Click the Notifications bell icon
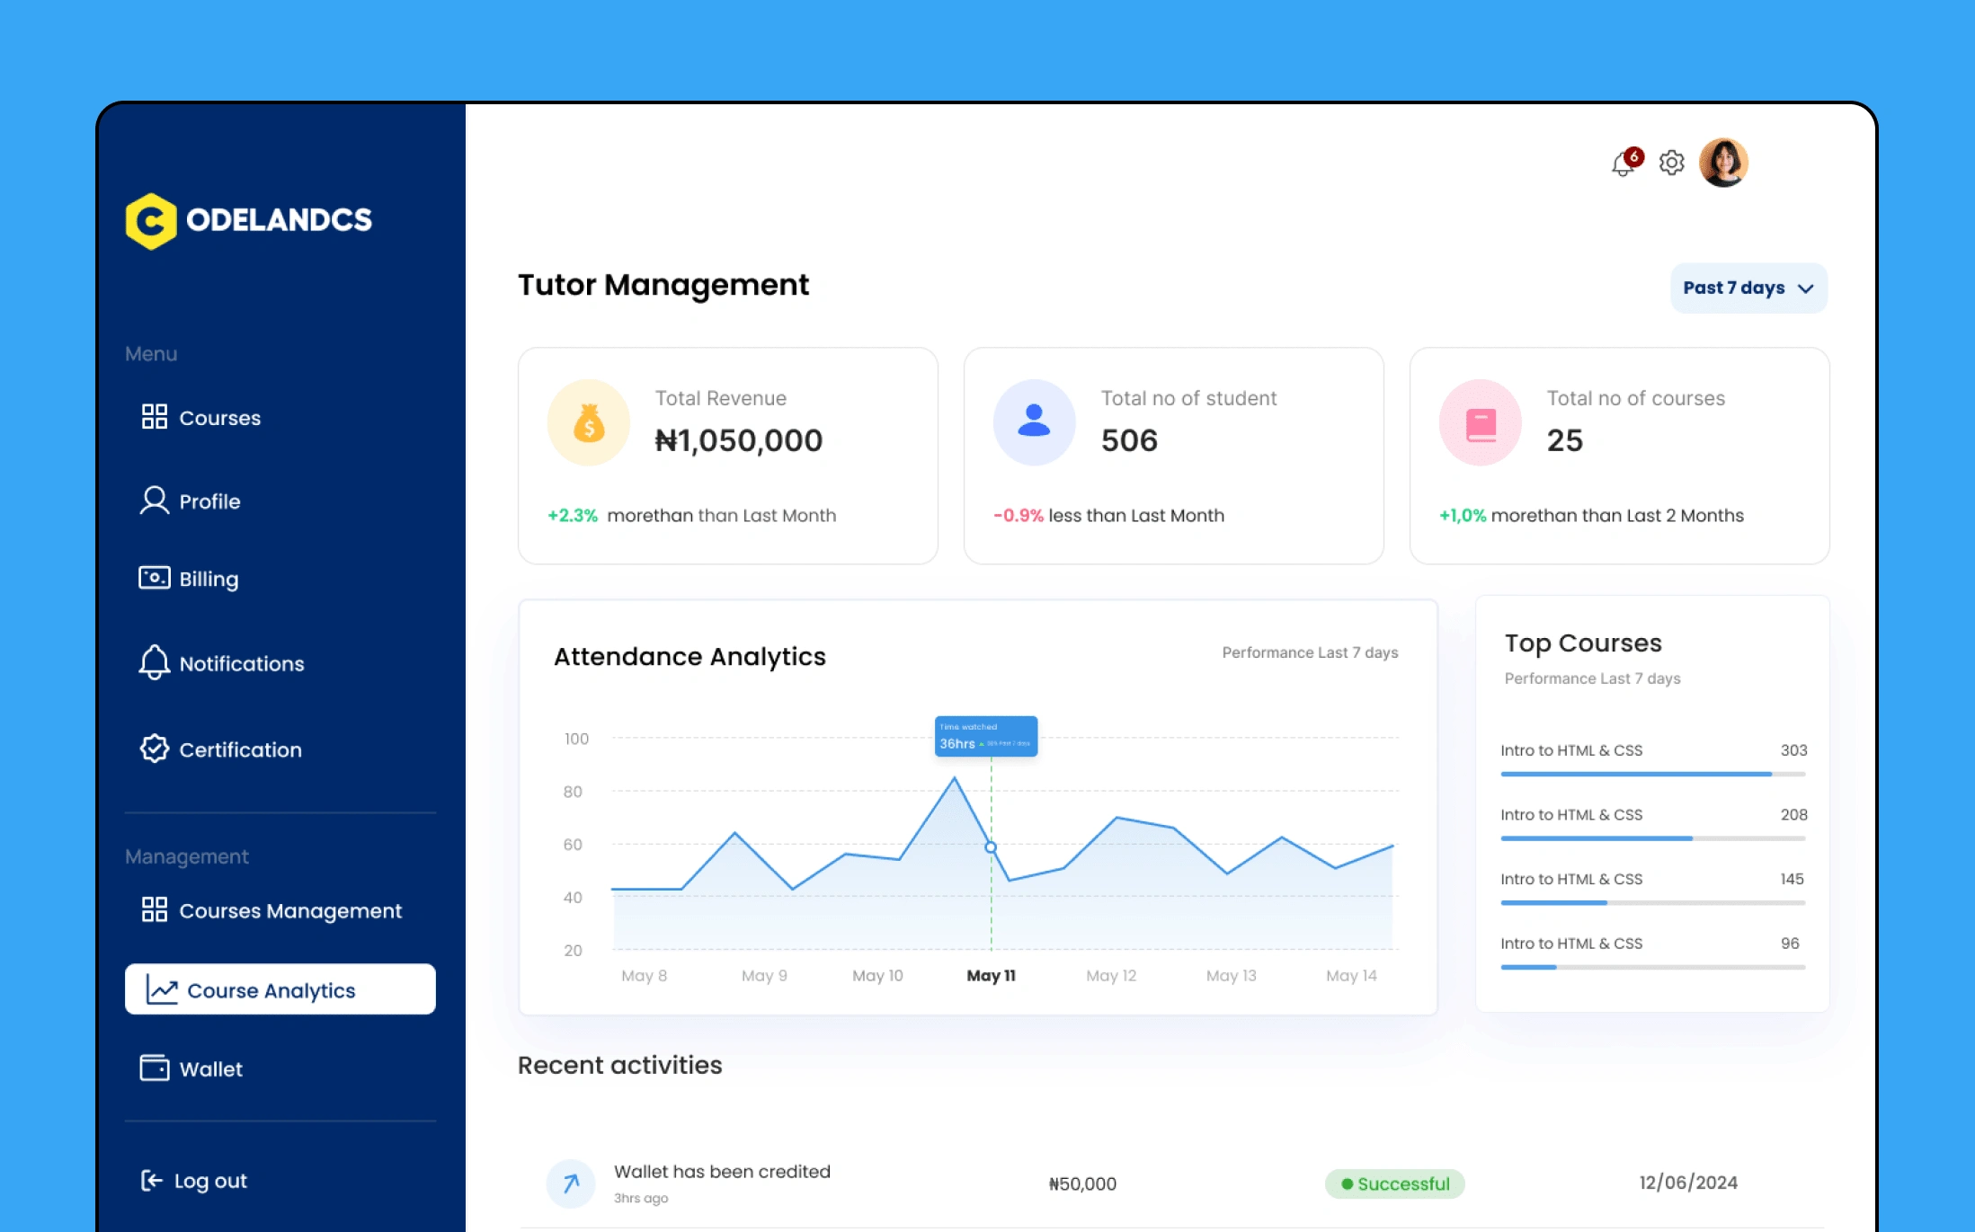The height and width of the screenshot is (1232, 1975). 1623,162
